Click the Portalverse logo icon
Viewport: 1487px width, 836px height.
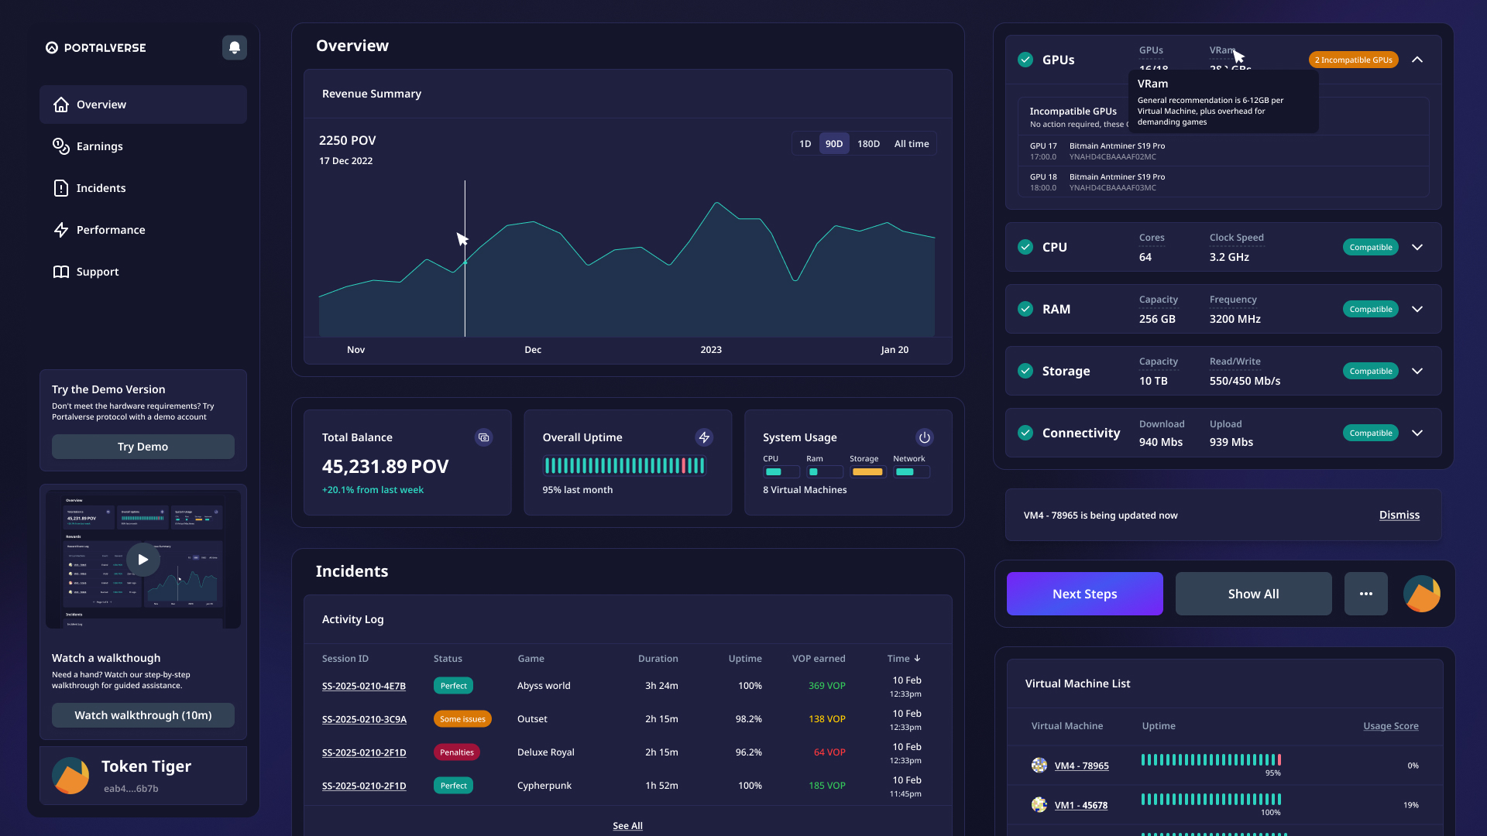[x=52, y=48]
